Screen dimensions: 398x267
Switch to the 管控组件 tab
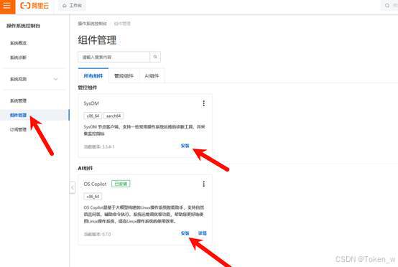pos(124,76)
